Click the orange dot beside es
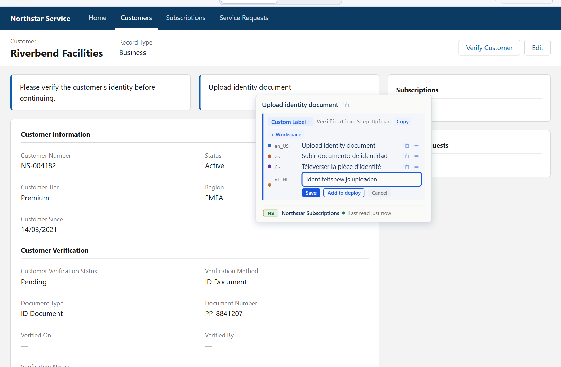 tap(270, 156)
